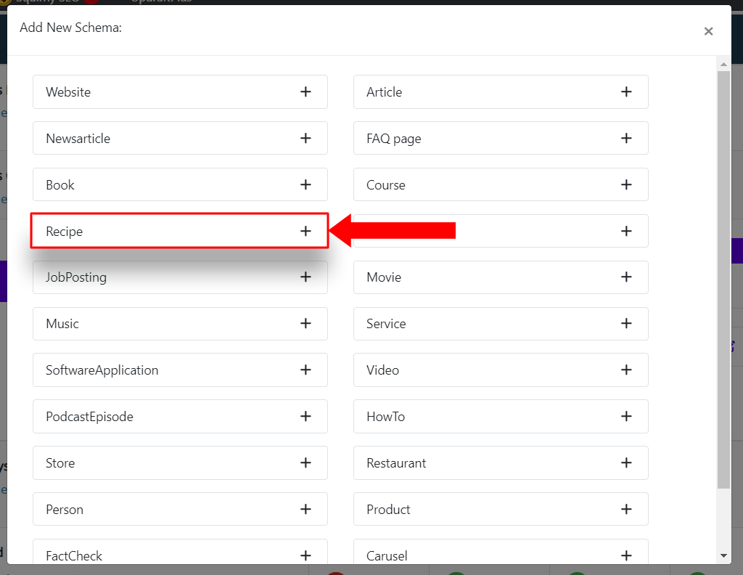Add Movie schema using its plus icon
Viewport: 743px width, 575px height.
pyautogui.click(x=626, y=277)
